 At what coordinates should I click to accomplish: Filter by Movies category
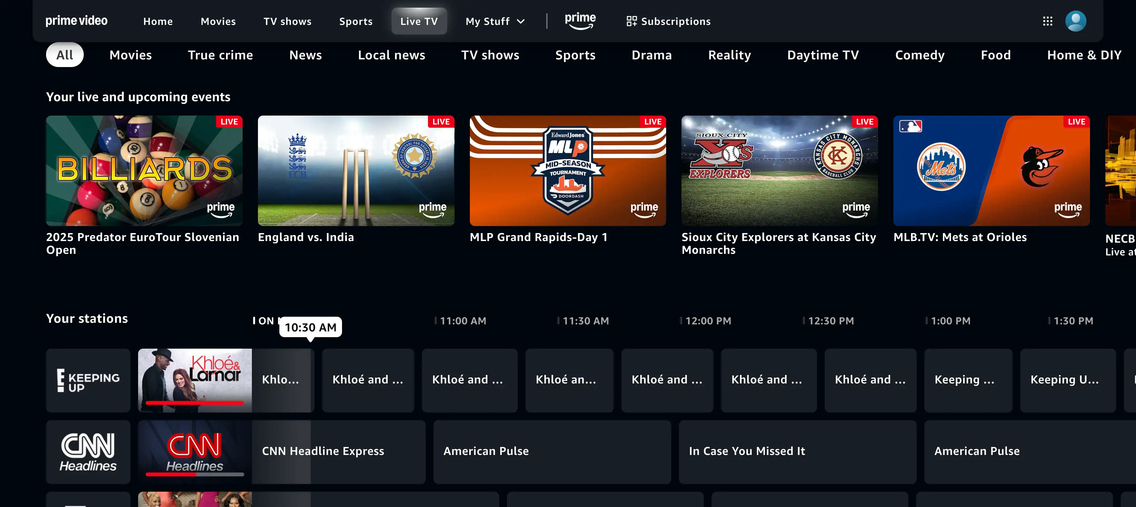130,55
